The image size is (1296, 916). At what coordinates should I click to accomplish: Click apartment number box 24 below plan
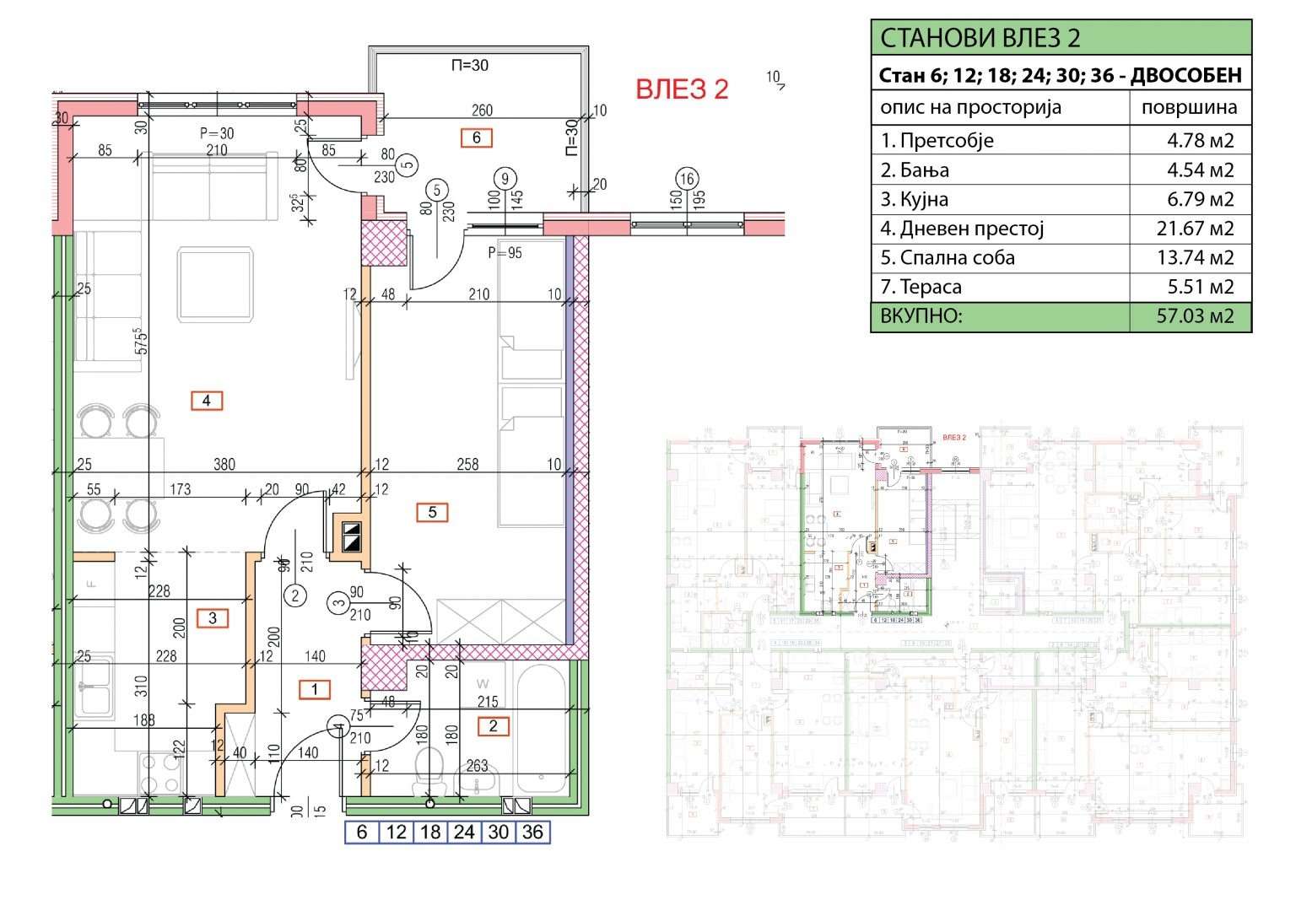pos(464,832)
